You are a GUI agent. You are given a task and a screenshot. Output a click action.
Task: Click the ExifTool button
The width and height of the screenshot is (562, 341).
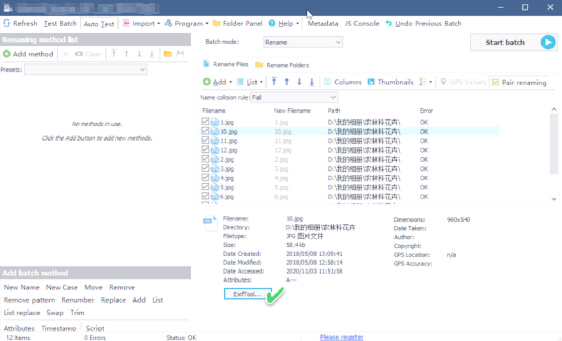(x=248, y=294)
